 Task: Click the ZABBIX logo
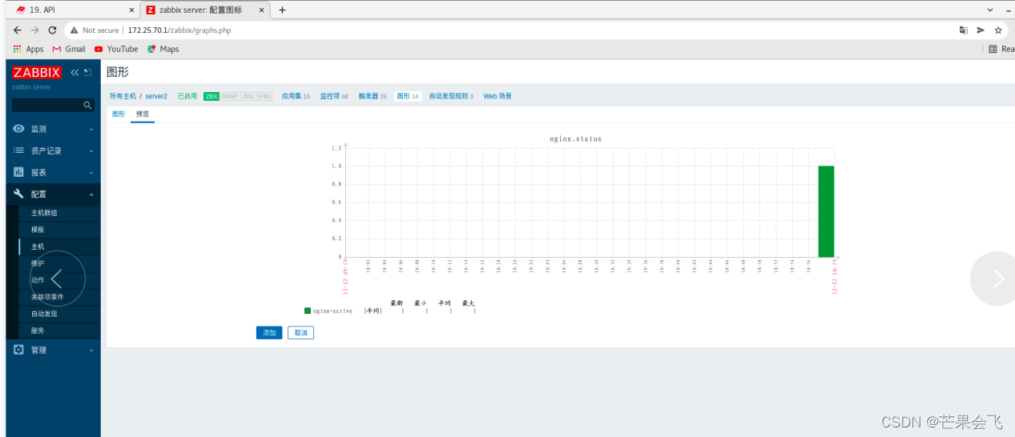38,72
